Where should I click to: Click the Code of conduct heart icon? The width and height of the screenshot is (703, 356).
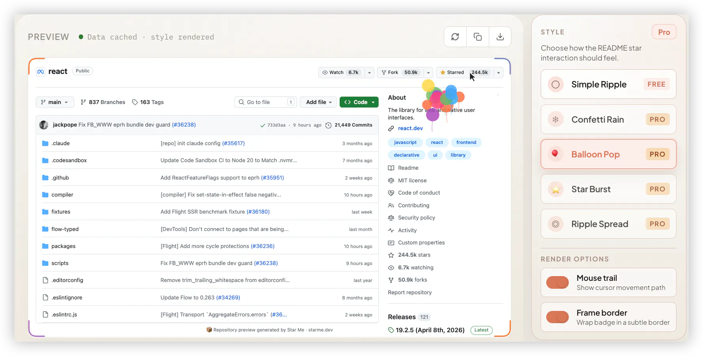point(391,193)
